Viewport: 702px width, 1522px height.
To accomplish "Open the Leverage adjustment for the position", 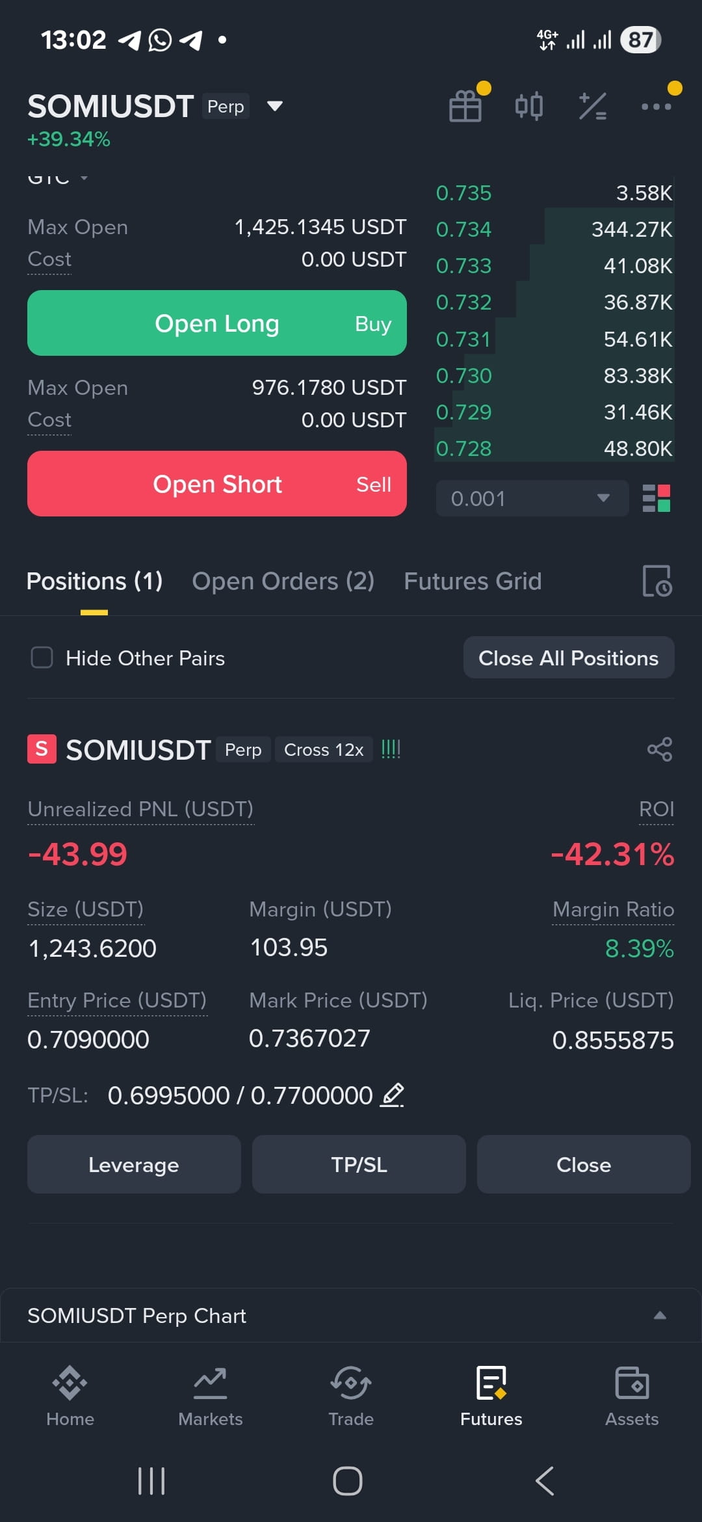I will pyautogui.click(x=134, y=1164).
